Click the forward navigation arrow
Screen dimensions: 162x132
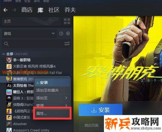click(x=14, y=10)
